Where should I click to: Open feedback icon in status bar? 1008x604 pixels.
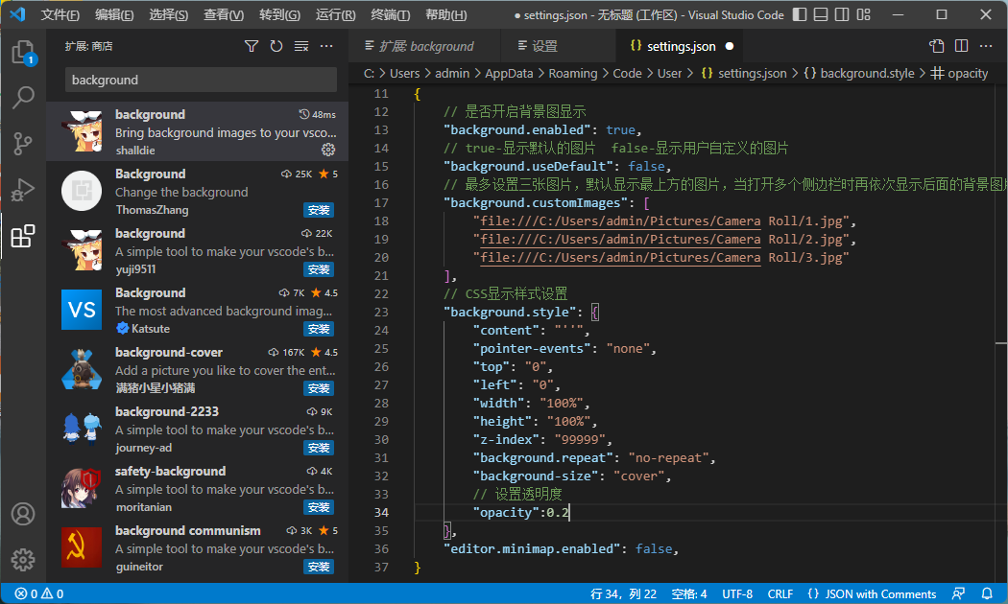coord(958,593)
